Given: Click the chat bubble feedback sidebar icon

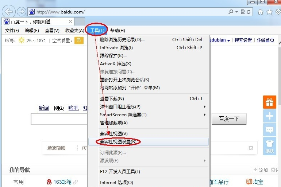Looking at the screenshot, I should click(x=270, y=130).
